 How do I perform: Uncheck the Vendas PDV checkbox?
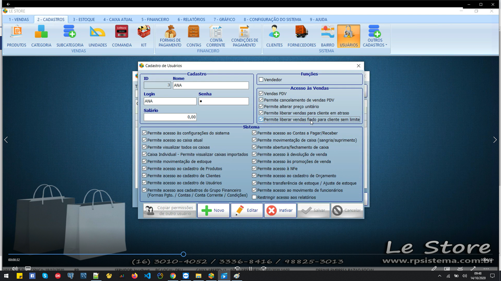coord(261,94)
